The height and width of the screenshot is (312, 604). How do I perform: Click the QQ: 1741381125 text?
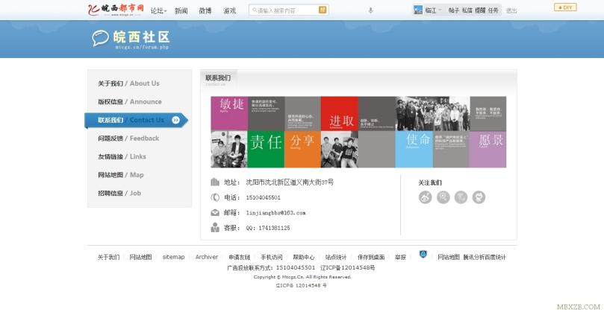[268, 228]
